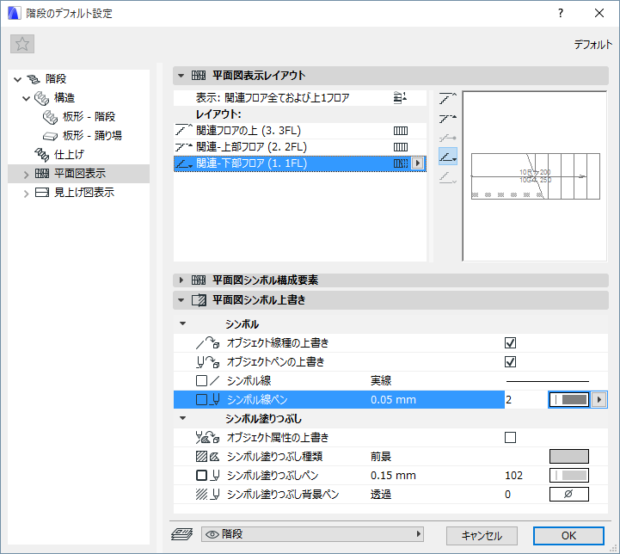620x554 pixels.
Task: Click the シンボル線ペン number field 2
Action: coord(526,400)
